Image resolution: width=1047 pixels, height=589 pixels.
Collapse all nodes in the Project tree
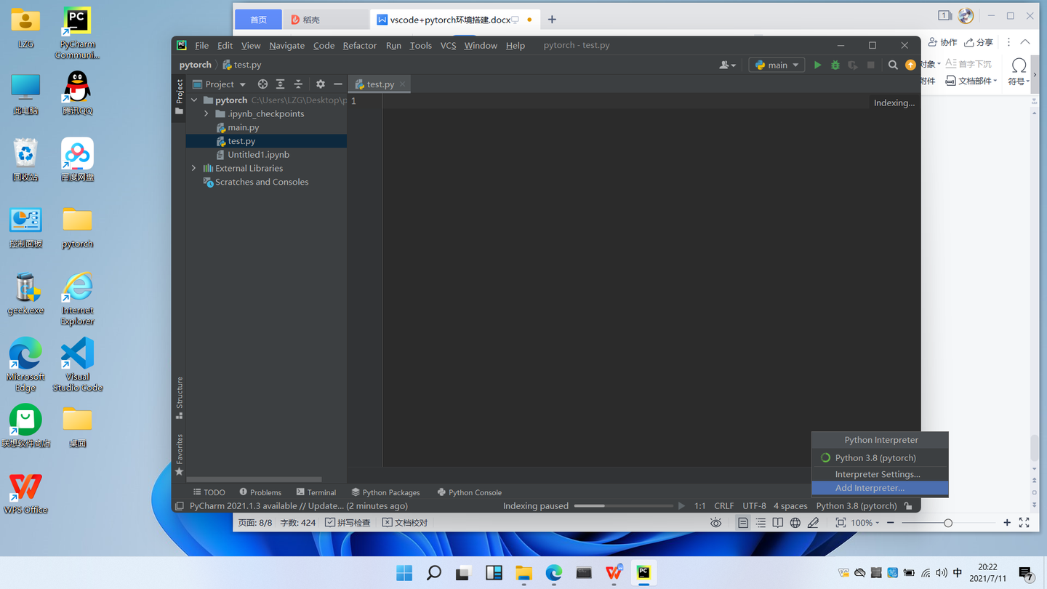298,84
